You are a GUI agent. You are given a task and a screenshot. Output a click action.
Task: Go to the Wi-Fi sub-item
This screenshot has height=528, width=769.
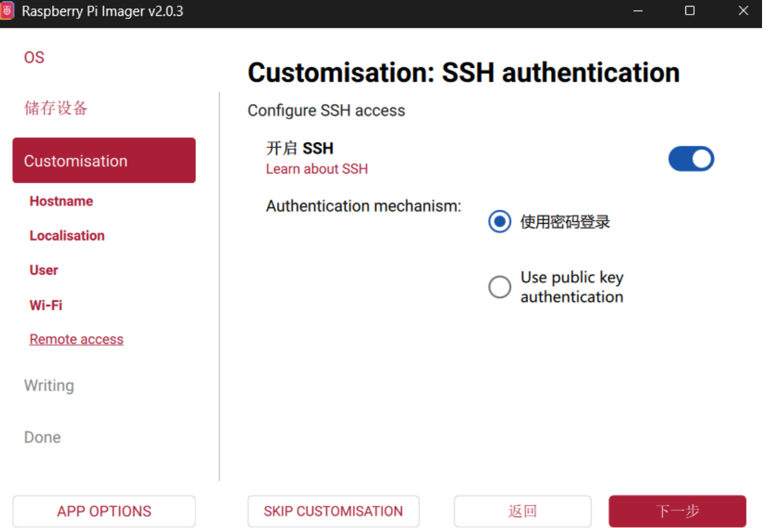46,305
